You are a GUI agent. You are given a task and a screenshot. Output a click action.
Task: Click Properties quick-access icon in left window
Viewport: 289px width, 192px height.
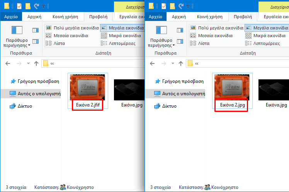[x=19, y=6]
